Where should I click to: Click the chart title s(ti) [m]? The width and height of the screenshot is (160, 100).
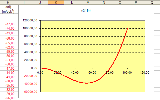coord(86,10)
